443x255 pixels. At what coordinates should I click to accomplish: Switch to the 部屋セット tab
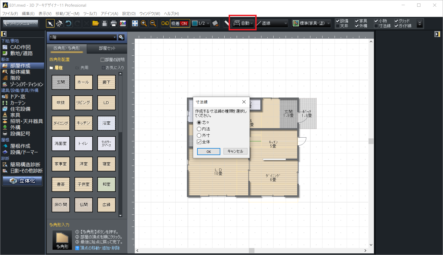click(x=107, y=48)
